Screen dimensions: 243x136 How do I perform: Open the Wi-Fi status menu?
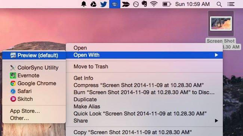(154, 4)
